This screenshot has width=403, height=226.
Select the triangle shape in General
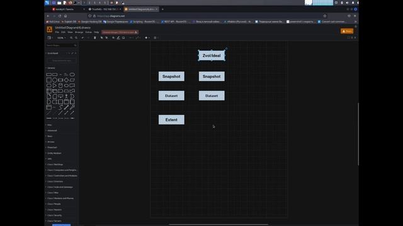(x=55, y=85)
